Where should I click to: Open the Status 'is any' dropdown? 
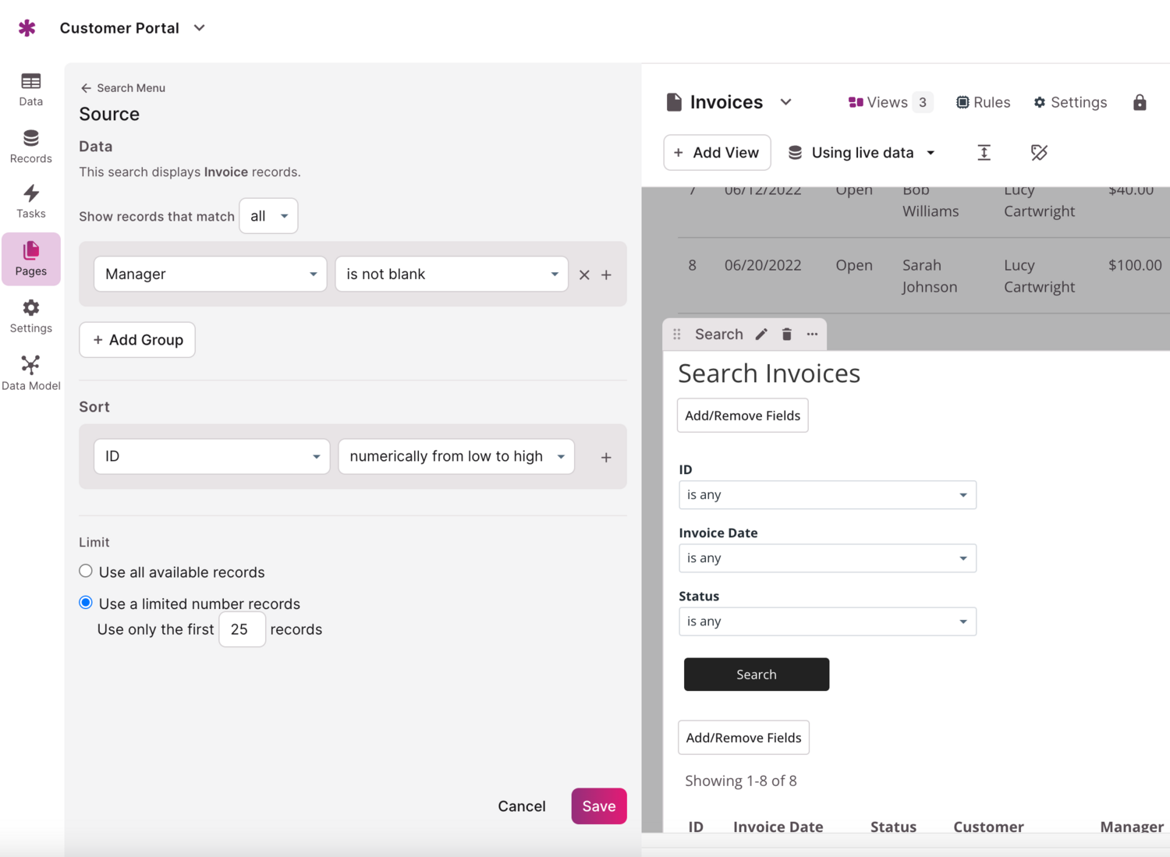[828, 622]
